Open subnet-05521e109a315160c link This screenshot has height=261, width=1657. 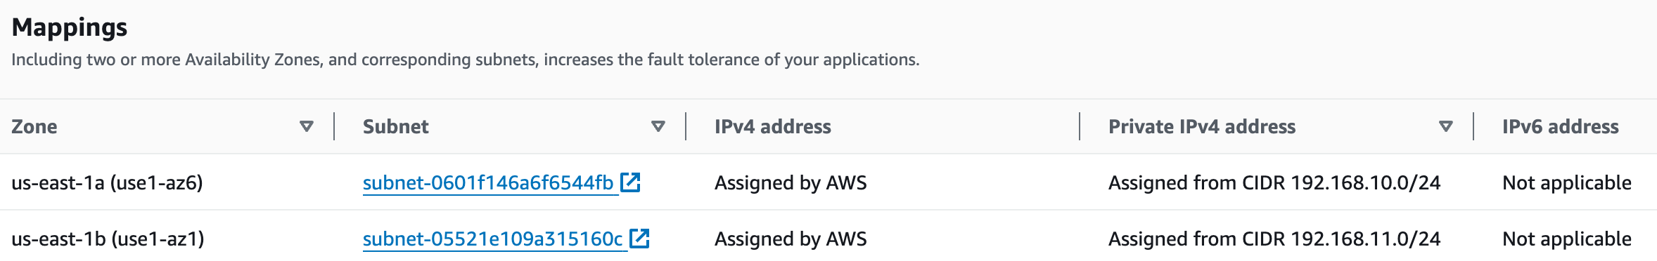[492, 239]
